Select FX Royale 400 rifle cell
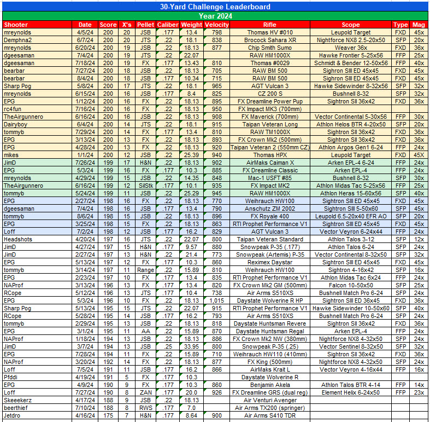This screenshot has width=430, height=422. click(270, 216)
